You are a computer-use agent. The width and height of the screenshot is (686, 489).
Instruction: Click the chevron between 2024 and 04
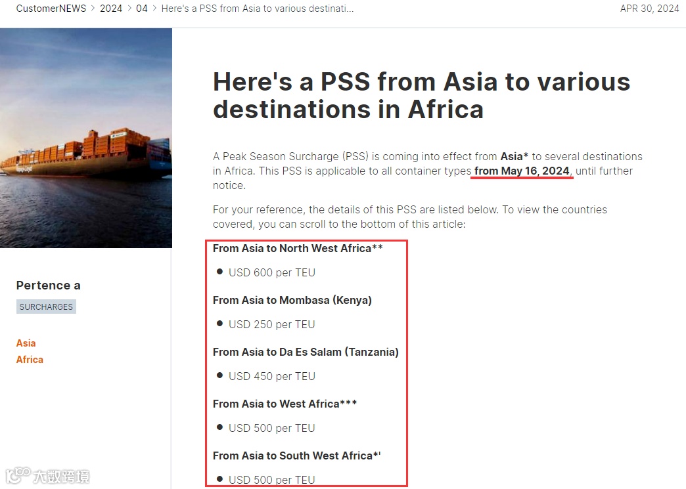(x=129, y=9)
